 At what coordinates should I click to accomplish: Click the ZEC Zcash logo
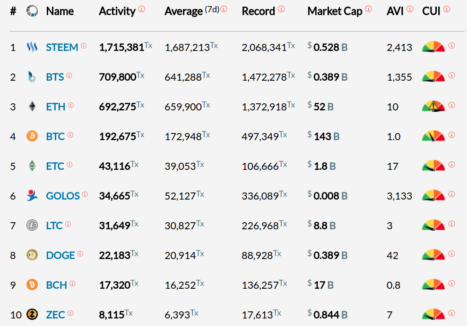(32, 314)
